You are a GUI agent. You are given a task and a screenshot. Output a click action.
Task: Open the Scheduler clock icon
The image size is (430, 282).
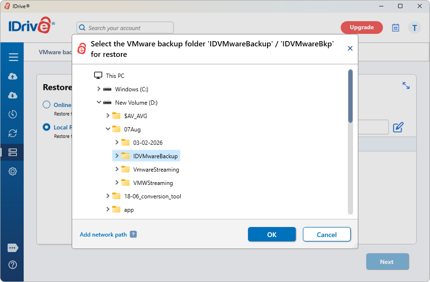pos(12,114)
